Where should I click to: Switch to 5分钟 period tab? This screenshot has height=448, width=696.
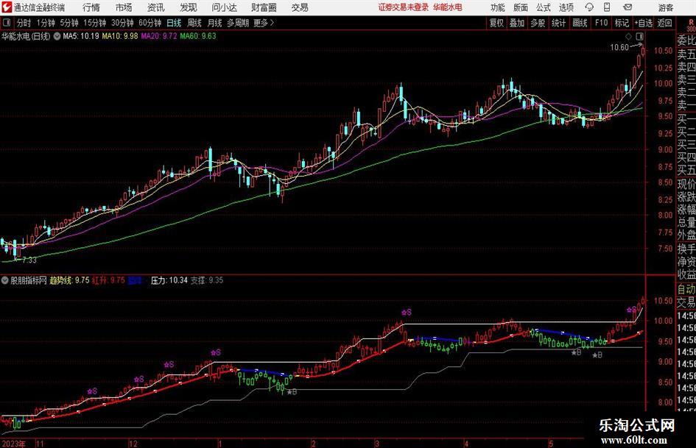pos(69,23)
